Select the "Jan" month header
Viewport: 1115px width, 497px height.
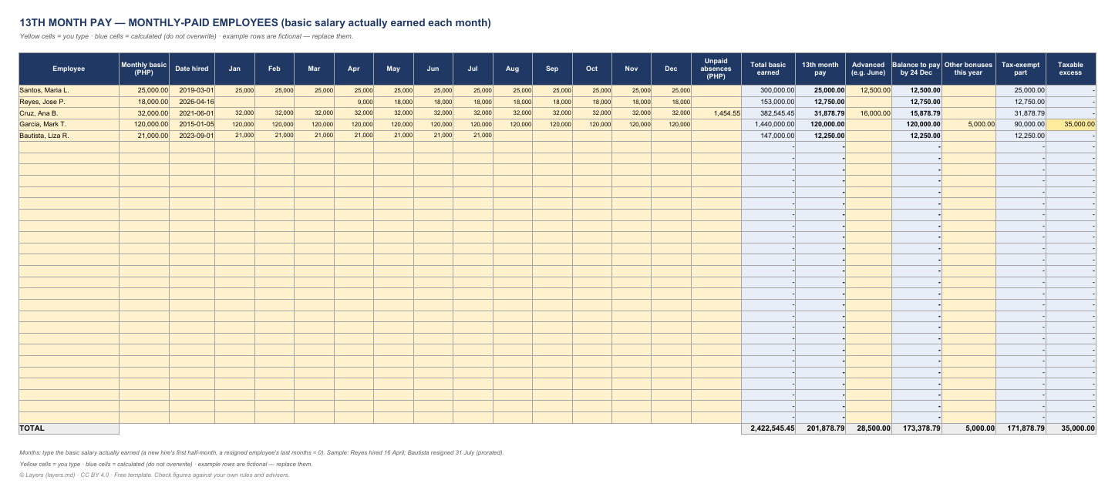(x=234, y=69)
